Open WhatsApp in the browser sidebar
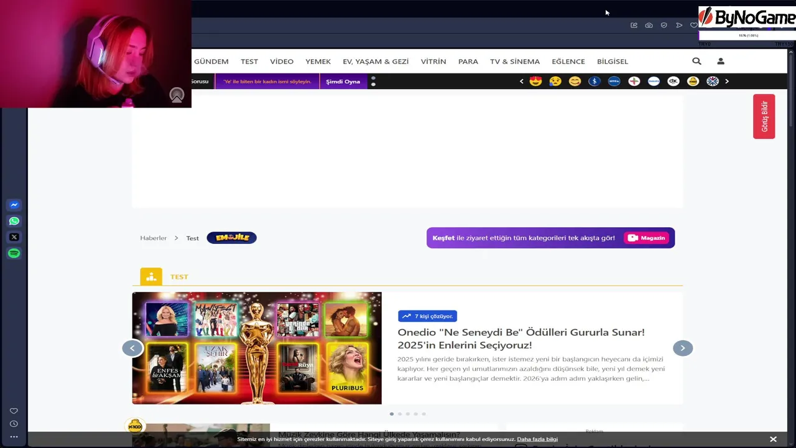This screenshot has height=448, width=796. click(14, 221)
